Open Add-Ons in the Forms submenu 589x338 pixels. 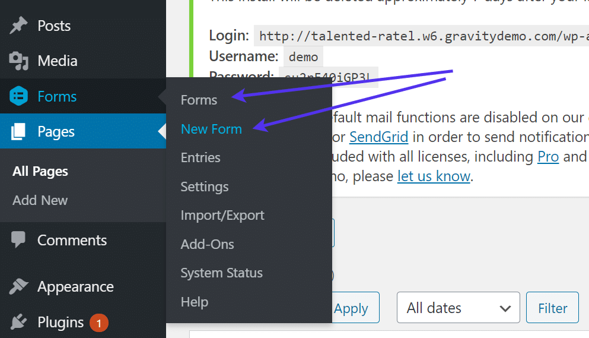[x=207, y=244]
